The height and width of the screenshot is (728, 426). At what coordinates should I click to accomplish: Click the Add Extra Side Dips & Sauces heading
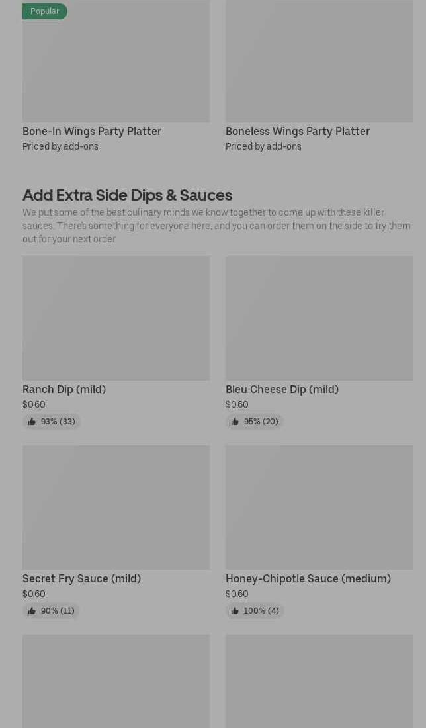pyautogui.click(x=127, y=195)
